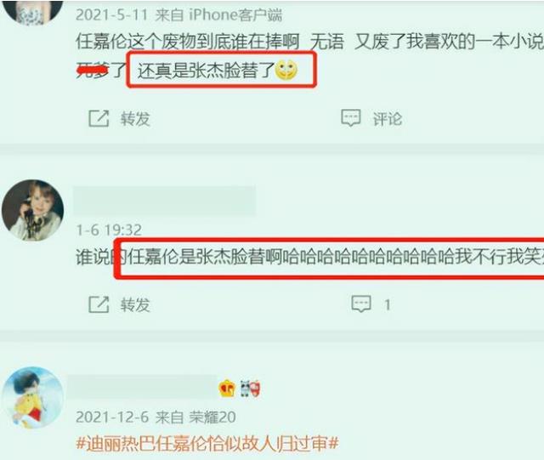The width and height of the screenshot is (544, 460).
Task: Click the 转发 label under the first post
Action: pyautogui.click(x=135, y=119)
